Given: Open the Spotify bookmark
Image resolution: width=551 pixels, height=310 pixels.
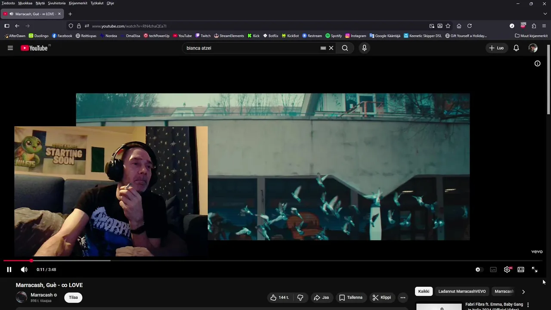Looking at the screenshot, I should (334, 36).
